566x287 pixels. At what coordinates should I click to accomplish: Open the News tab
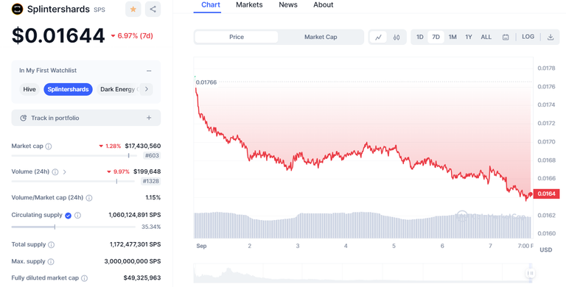click(x=288, y=5)
